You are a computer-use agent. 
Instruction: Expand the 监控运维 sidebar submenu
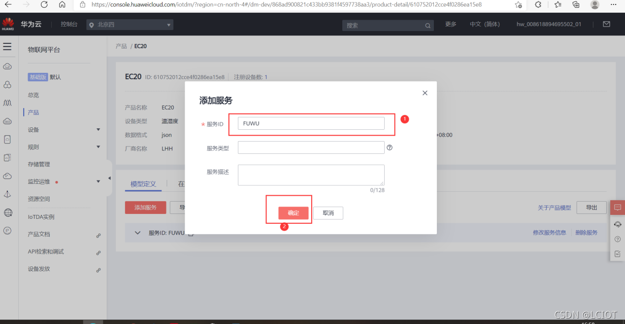(98, 181)
